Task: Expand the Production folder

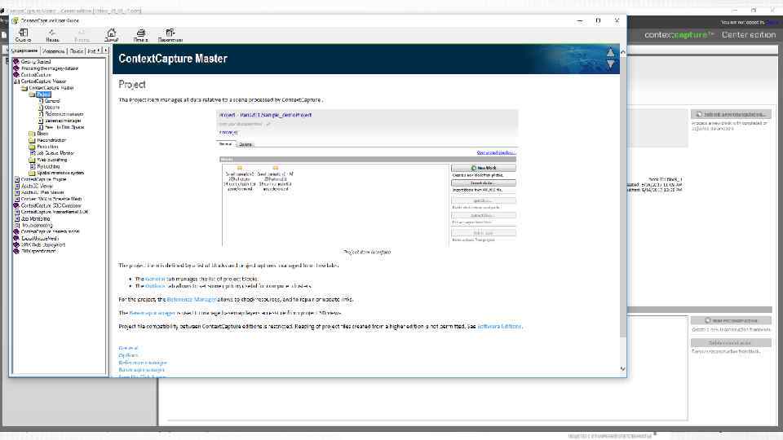Action: pyautogui.click(x=32, y=147)
